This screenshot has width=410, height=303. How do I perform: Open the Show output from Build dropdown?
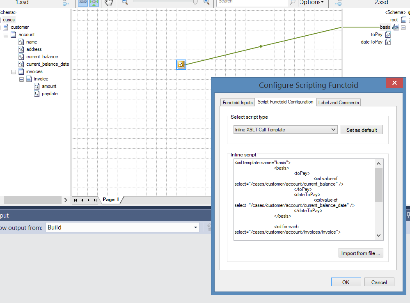(x=195, y=227)
